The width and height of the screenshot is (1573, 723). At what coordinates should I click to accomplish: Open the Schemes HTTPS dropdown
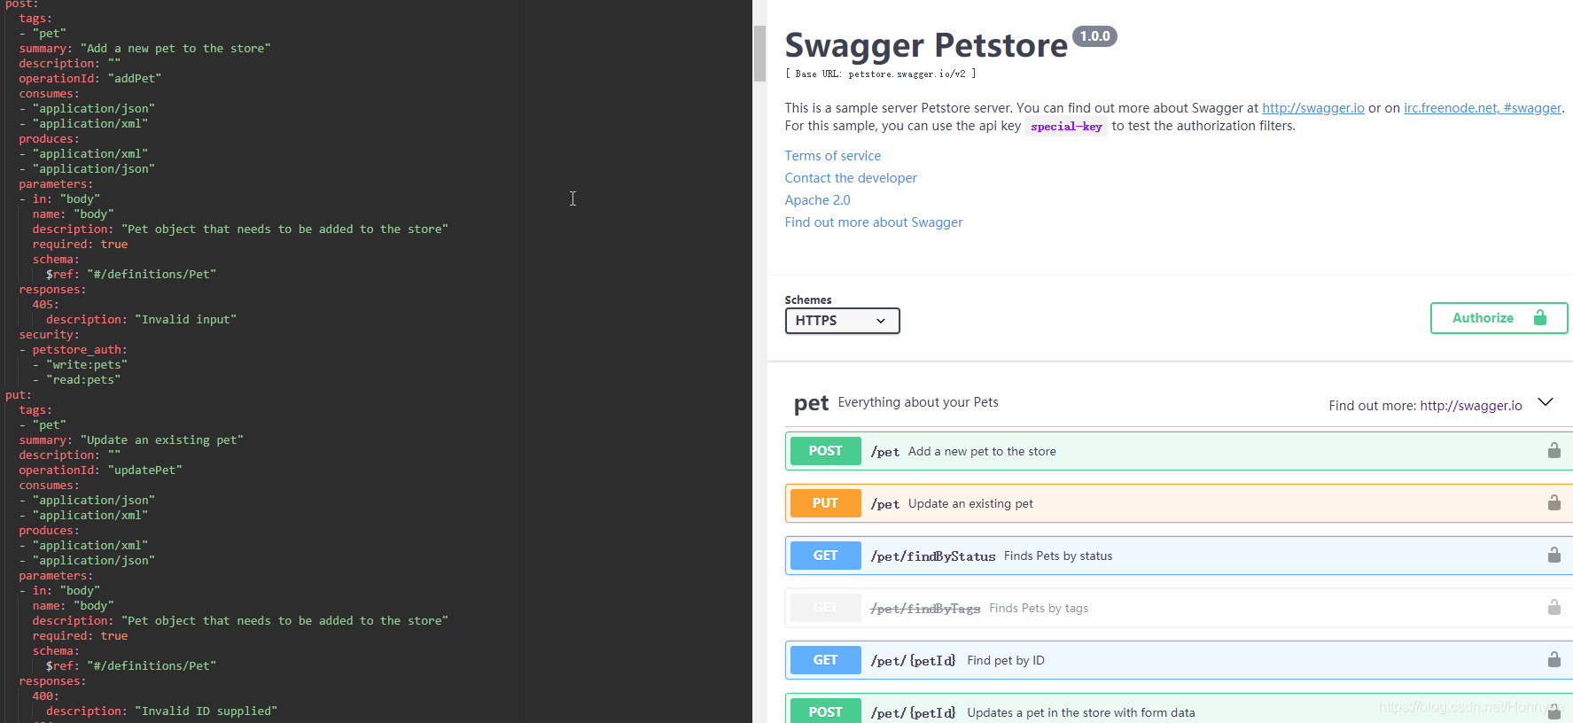coord(842,321)
